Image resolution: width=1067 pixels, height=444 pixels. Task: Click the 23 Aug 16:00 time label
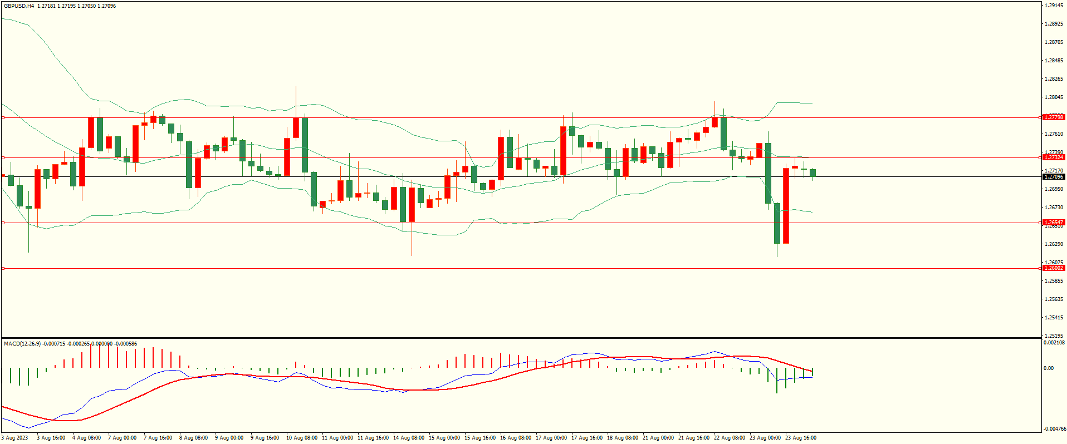pos(800,438)
